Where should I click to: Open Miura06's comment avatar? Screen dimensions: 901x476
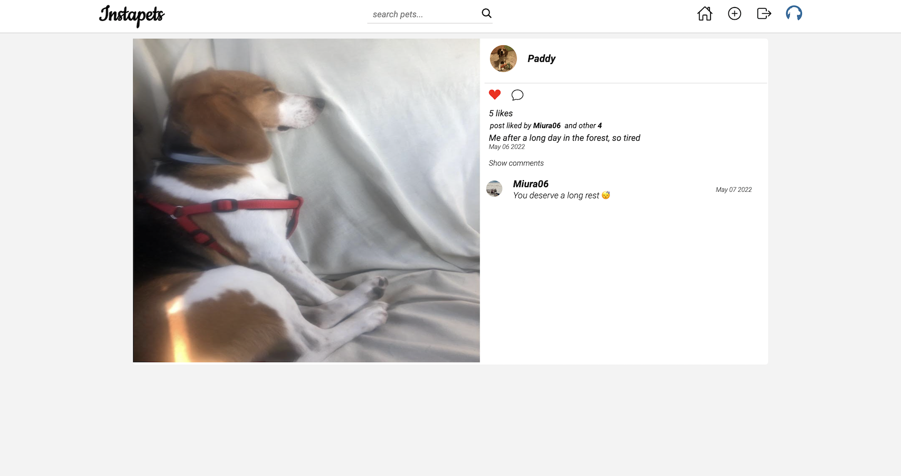tap(494, 189)
